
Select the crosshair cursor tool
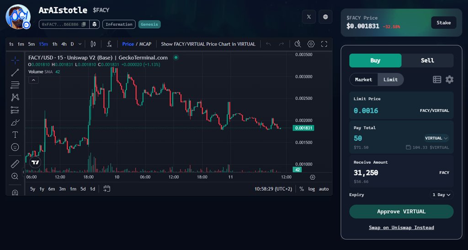[15, 61]
